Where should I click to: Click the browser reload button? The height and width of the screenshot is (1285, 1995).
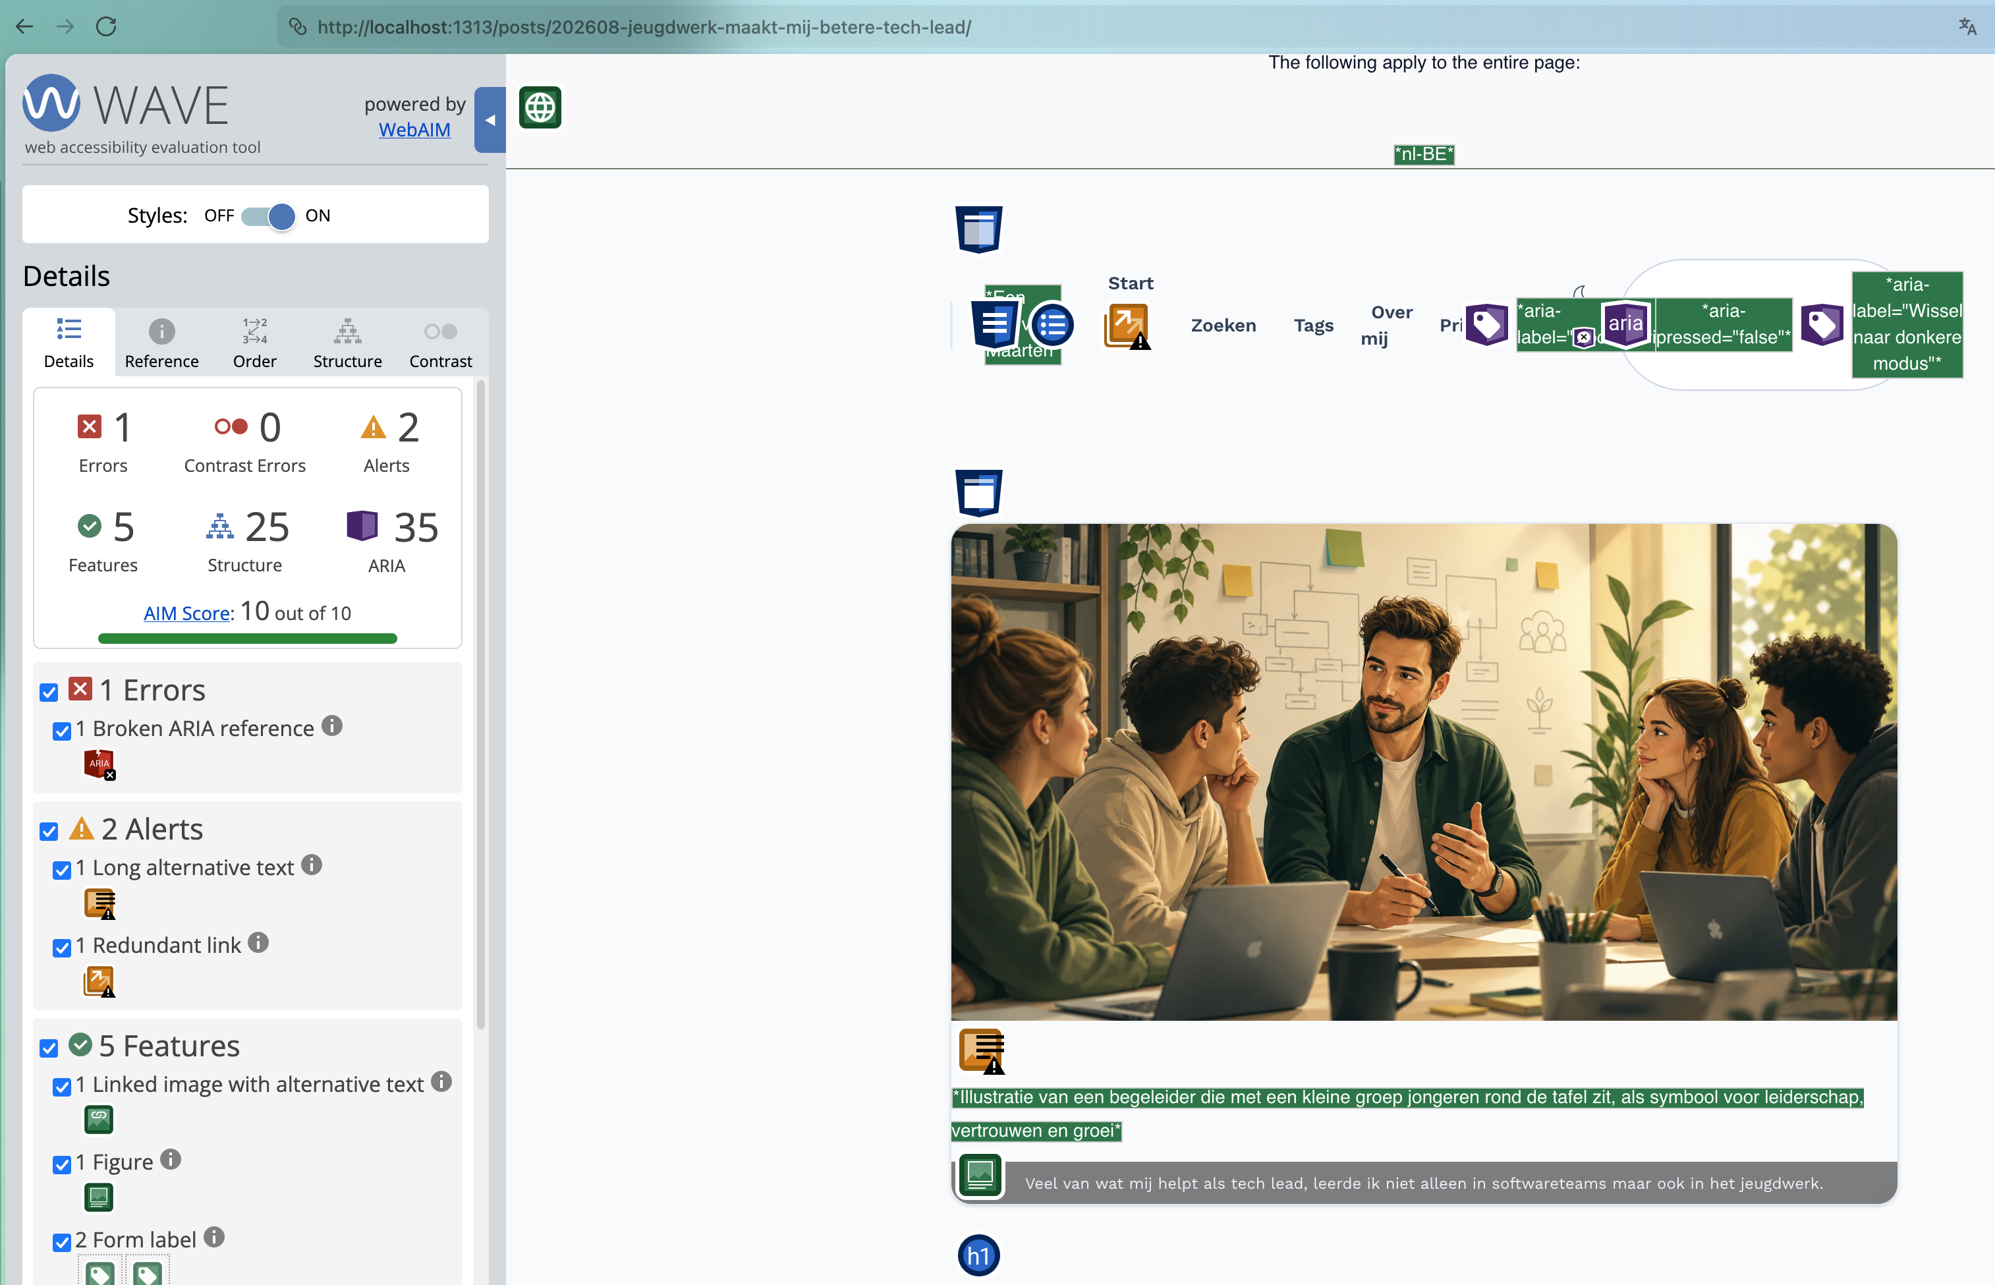point(106,27)
